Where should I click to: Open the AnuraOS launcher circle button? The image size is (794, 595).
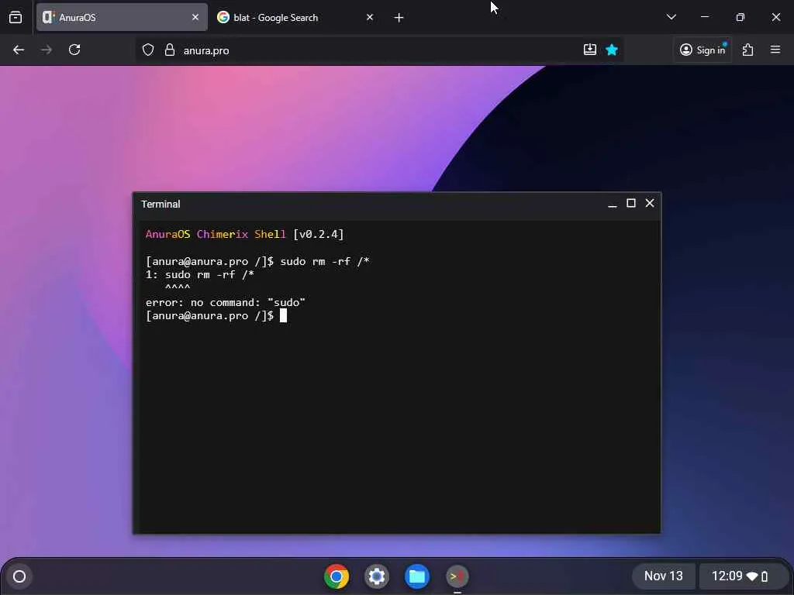pyautogui.click(x=19, y=576)
